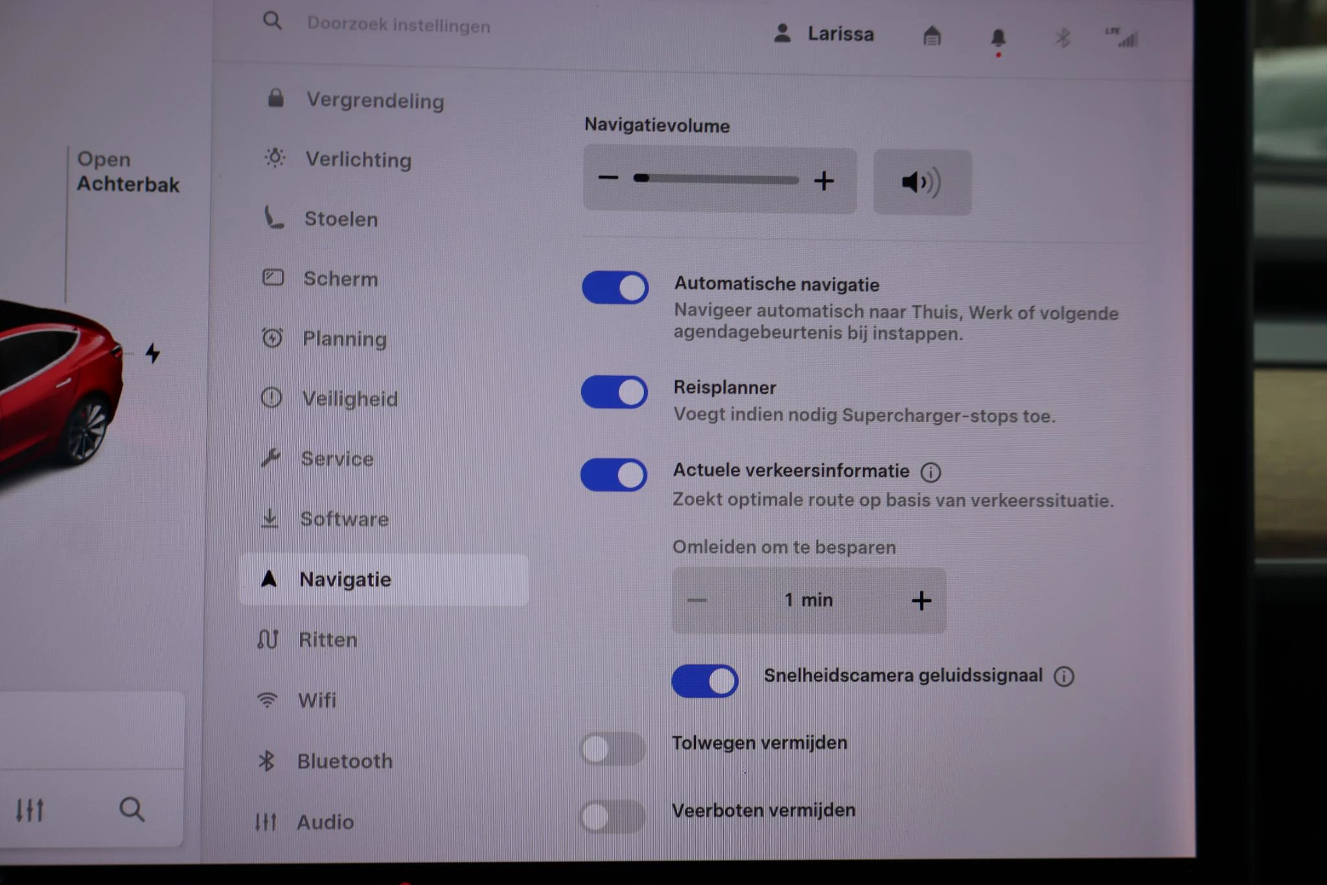Click the bell notification icon in top bar
1327x885 pixels.
pos(998,37)
